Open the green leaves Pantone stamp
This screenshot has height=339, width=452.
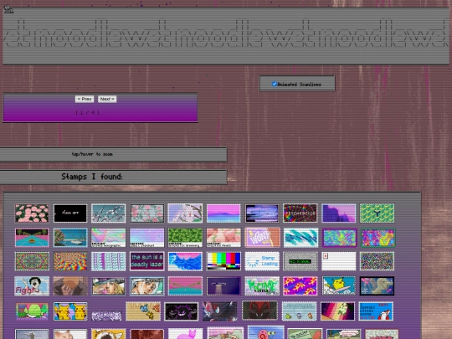pos(185,238)
